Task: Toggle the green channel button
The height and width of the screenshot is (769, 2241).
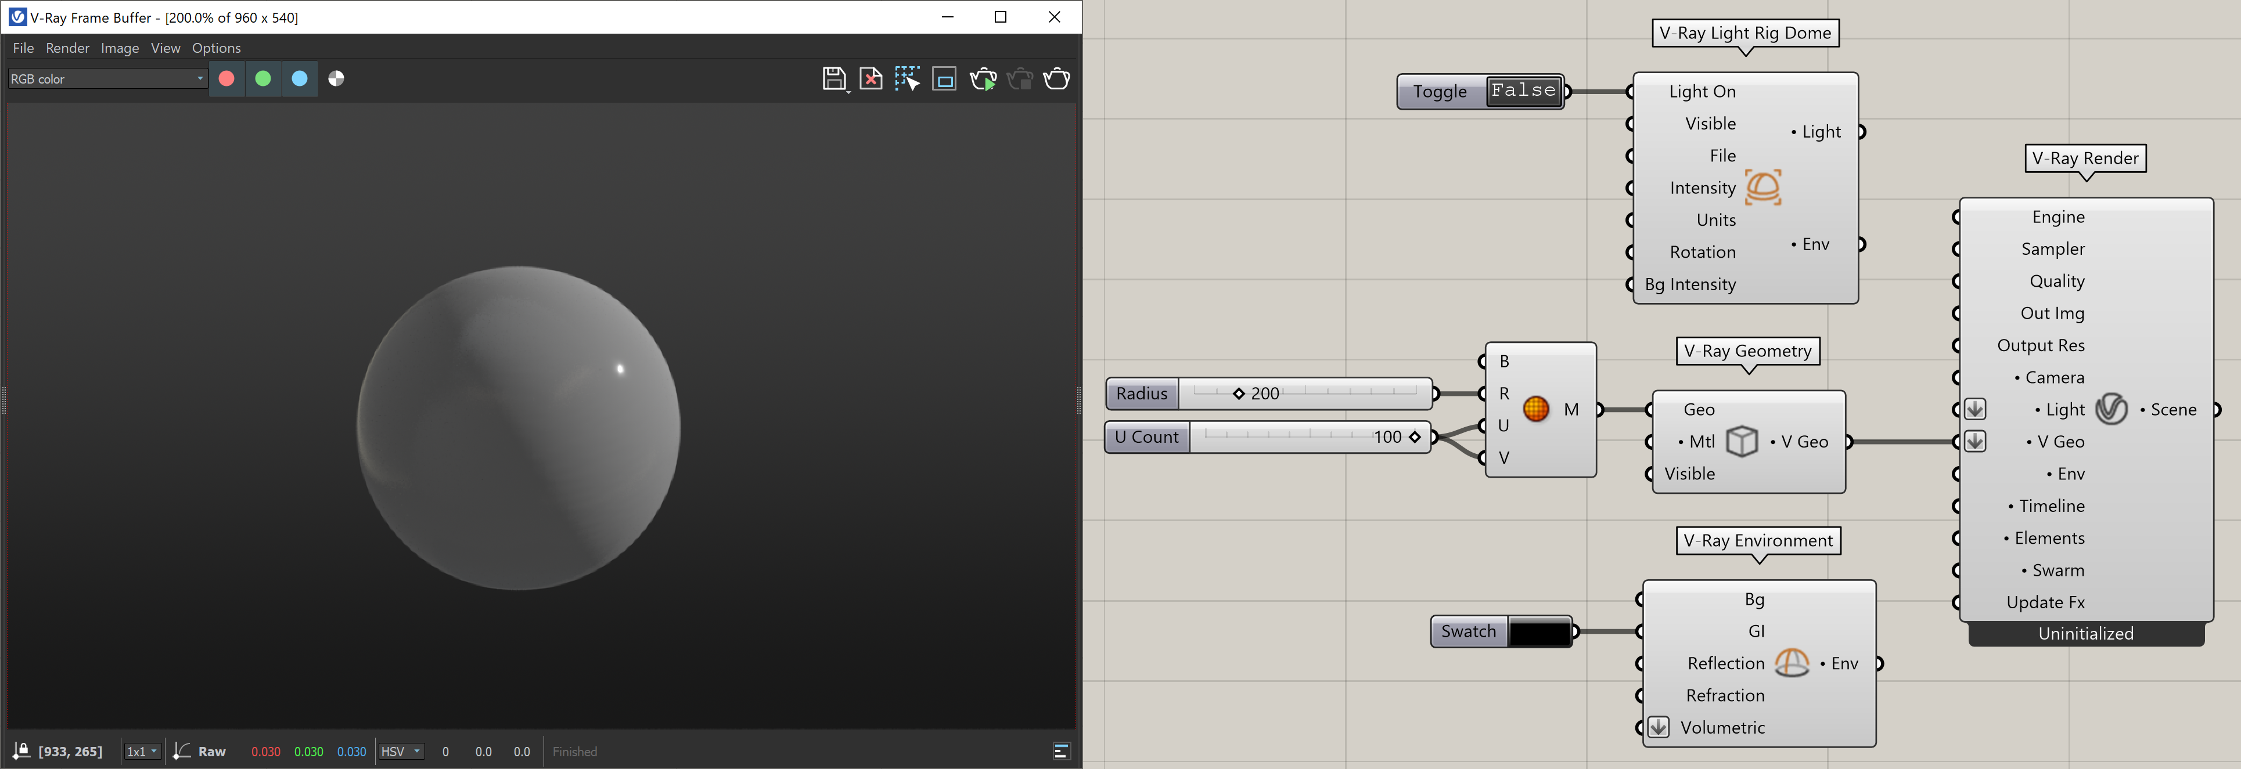Action: 262,79
